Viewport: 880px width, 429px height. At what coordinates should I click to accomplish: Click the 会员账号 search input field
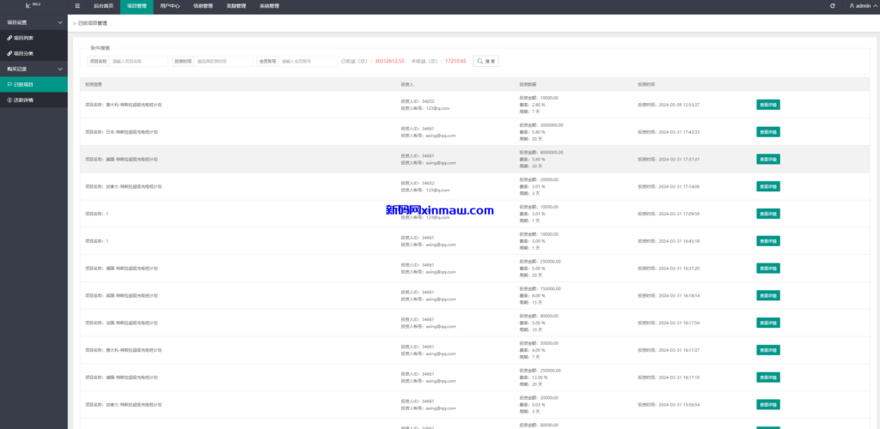tap(308, 61)
